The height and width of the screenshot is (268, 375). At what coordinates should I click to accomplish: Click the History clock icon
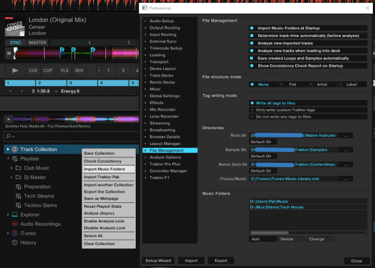(15, 243)
